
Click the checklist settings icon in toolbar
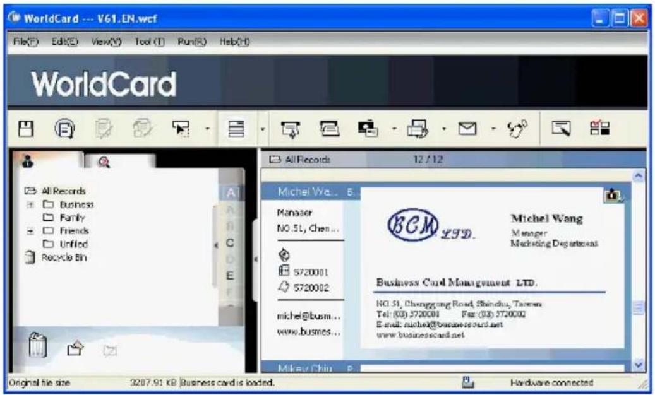click(600, 128)
